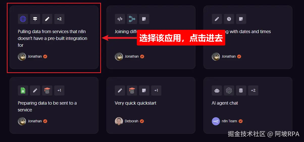This screenshot has height=142, width=304.
Task: Open the 'AI agent chat' template
Action: [225, 103]
